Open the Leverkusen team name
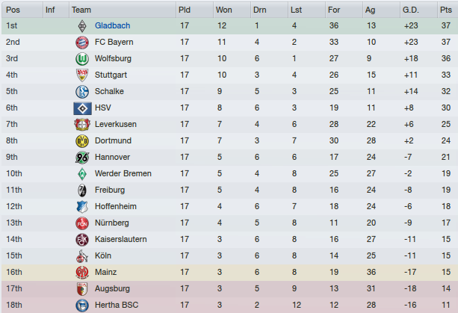Viewport: 458px width, 313px height. [116, 125]
